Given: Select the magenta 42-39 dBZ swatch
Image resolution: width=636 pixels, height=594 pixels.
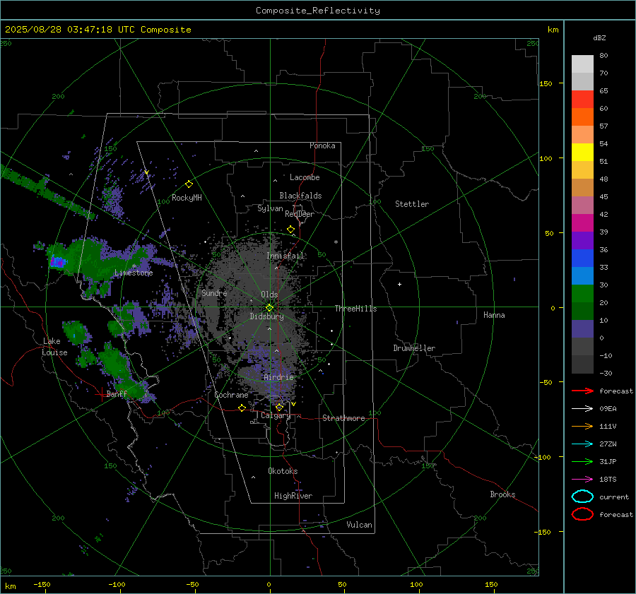Looking at the screenshot, I should [582, 222].
